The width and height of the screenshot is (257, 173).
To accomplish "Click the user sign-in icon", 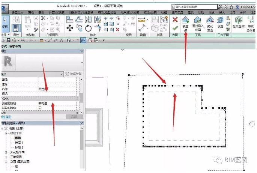I will tap(237, 7).
